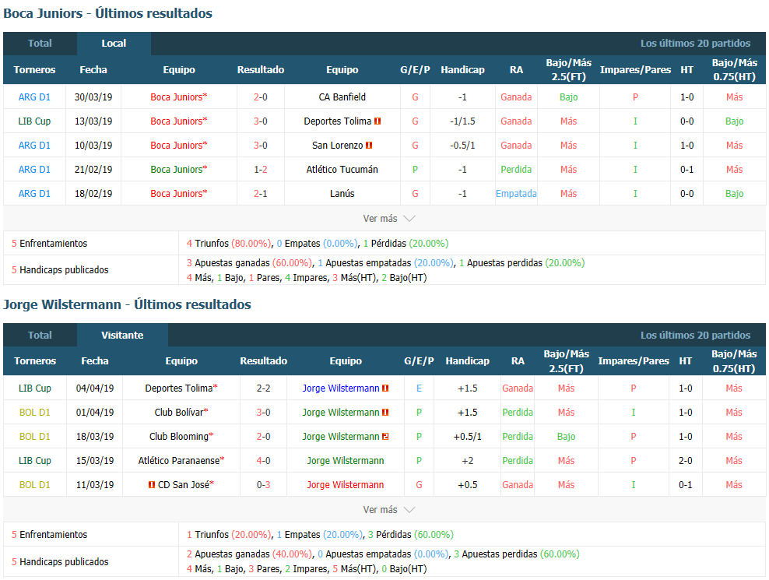Click the +2 handicap value
This screenshot has height=580, width=769.
pos(467,460)
